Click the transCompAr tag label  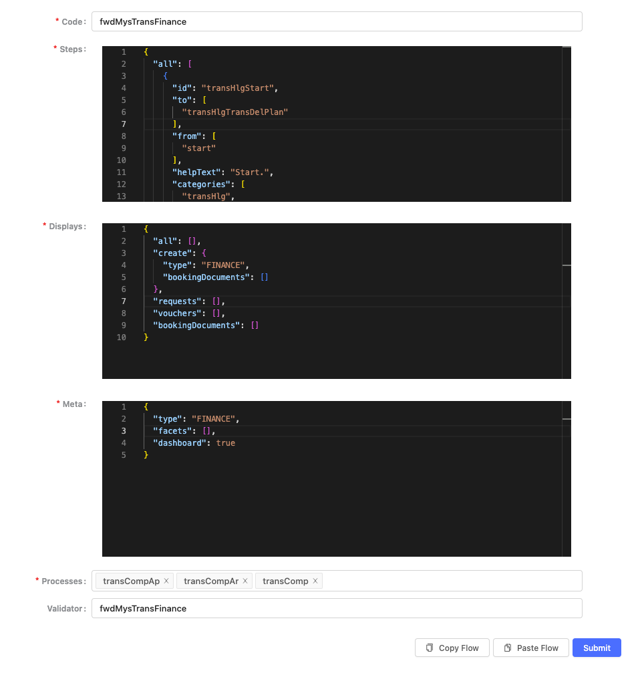[211, 581]
